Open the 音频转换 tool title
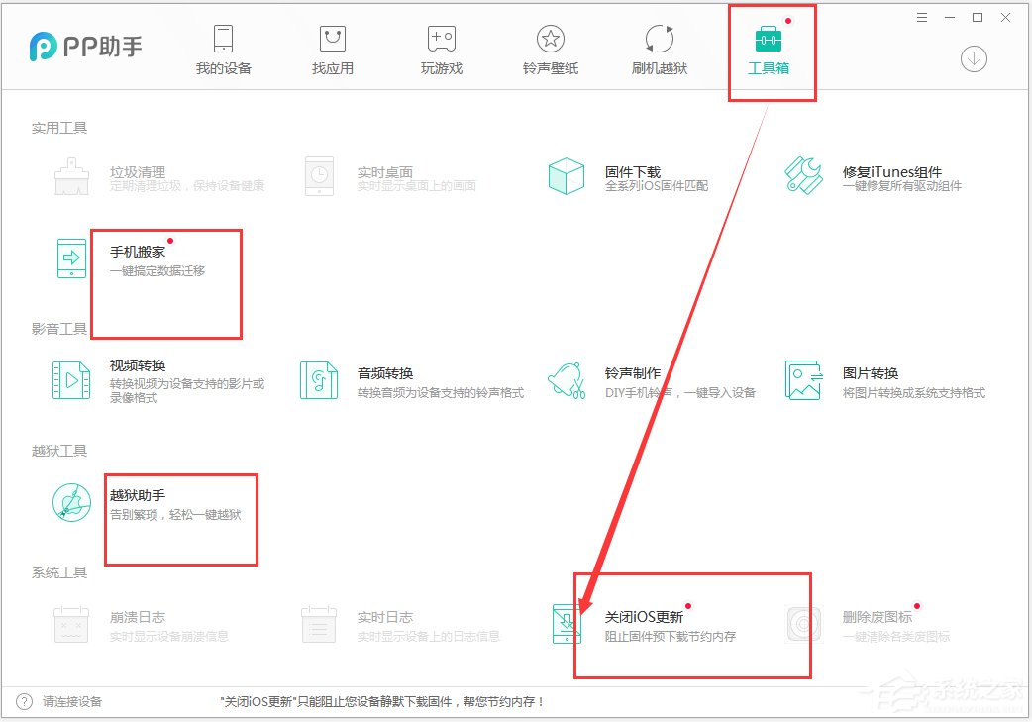Screen dimensions: 1032x722 (385, 373)
